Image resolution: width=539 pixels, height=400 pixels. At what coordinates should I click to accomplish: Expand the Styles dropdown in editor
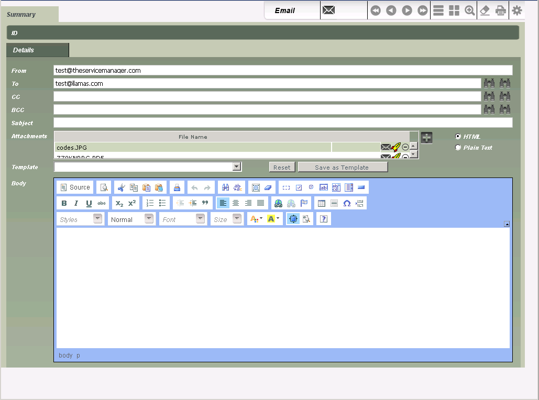point(97,219)
